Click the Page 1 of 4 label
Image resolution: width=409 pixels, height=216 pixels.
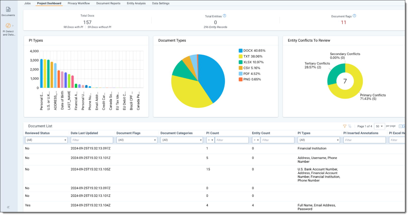(x=365, y=126)
